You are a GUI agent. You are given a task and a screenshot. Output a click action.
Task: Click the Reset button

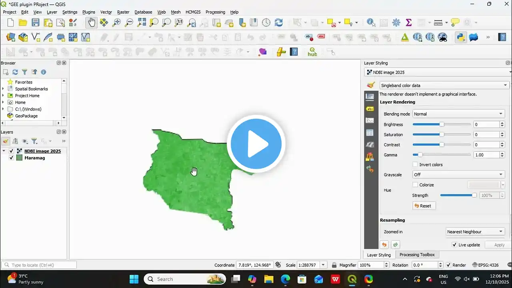[424, 206]
